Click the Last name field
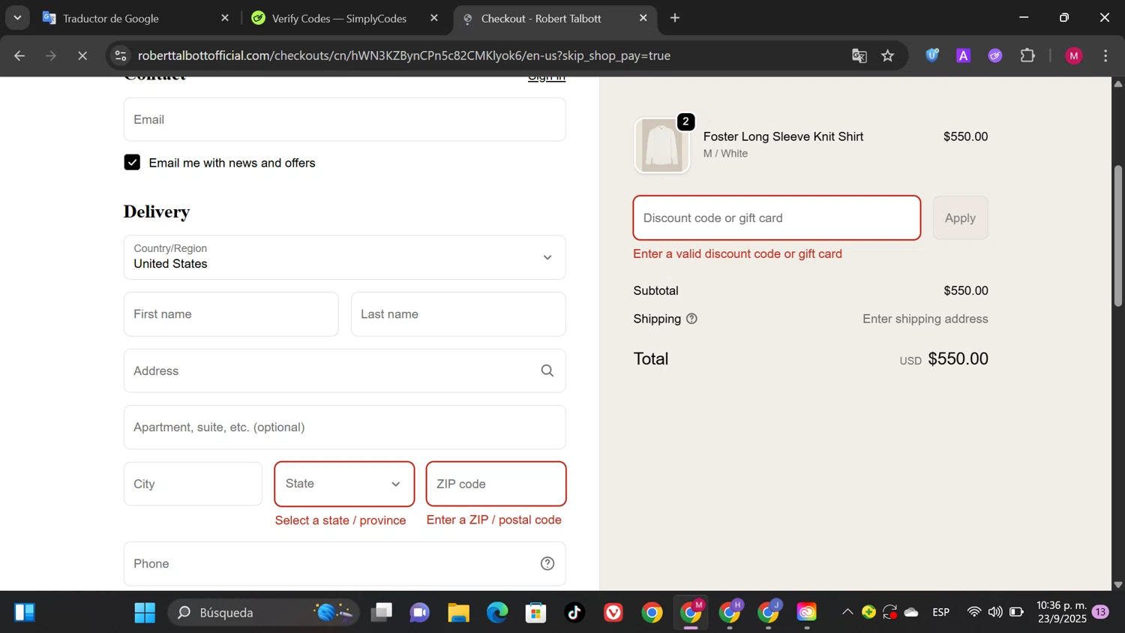This screenshot has height=633, width=1125. tap(458, 314)
